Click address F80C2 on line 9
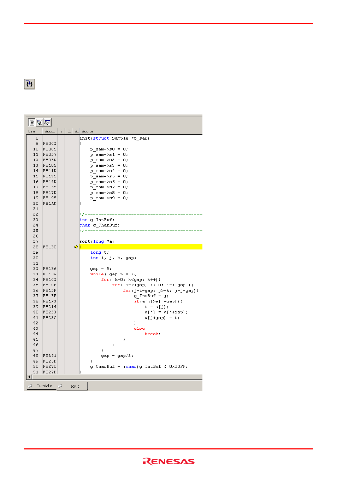This screenshot has width=337, height=477. (50, 144)
